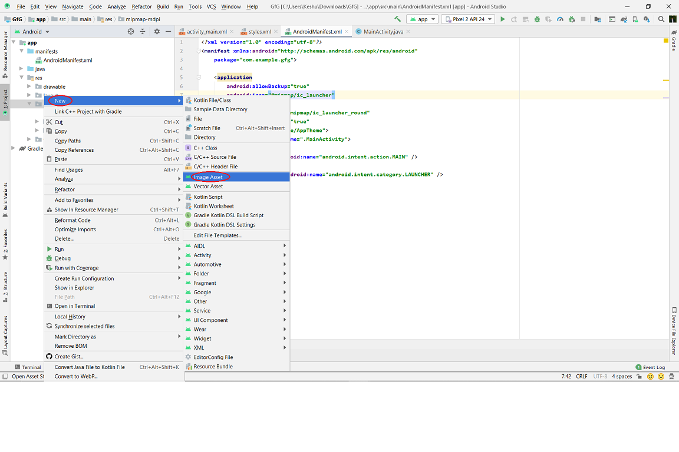The width and height of the screenshot is (679, 452).
Task: Click the green Run app button
Action: click(x=503, y=19)
